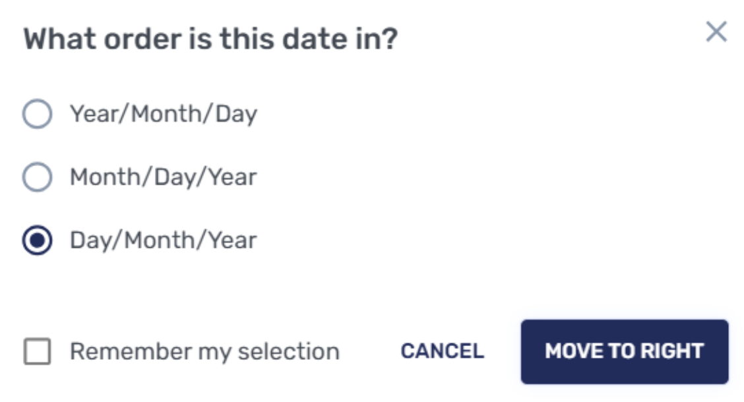Pick year-first date order circle
Image resolution: width=744 pixels, height=402 pixels.
pos(37,115)
